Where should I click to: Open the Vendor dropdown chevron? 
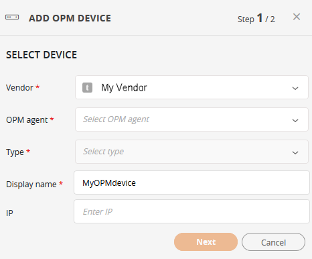(x=295, y=88)
